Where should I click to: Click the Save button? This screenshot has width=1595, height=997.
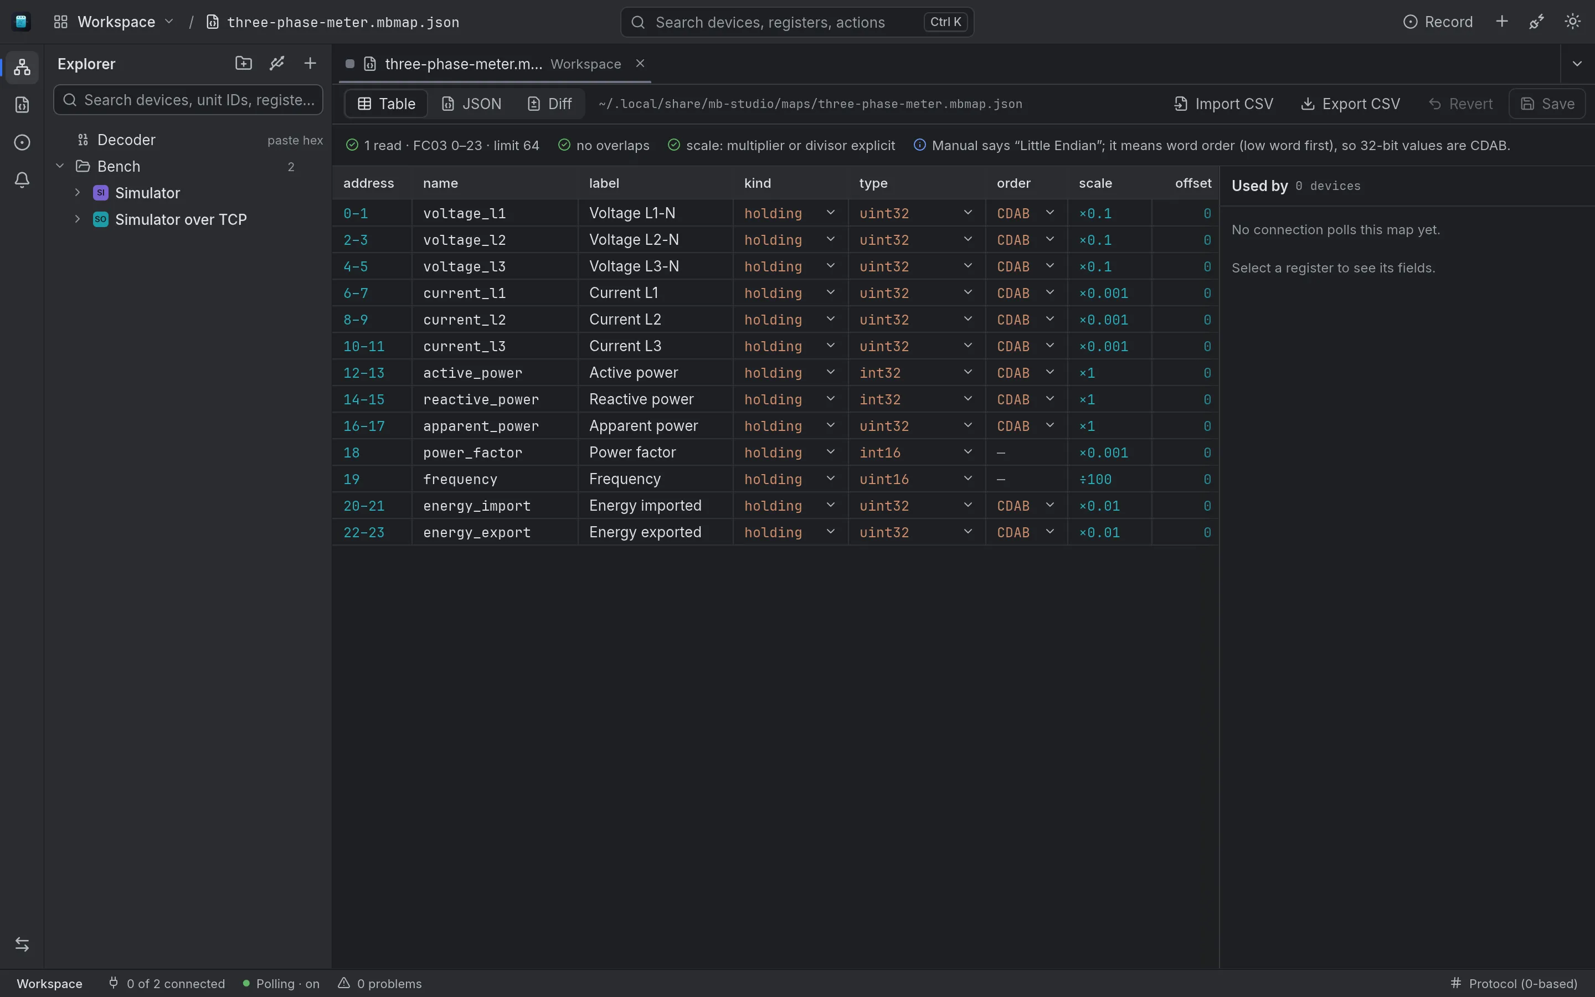pos(1547,104)
